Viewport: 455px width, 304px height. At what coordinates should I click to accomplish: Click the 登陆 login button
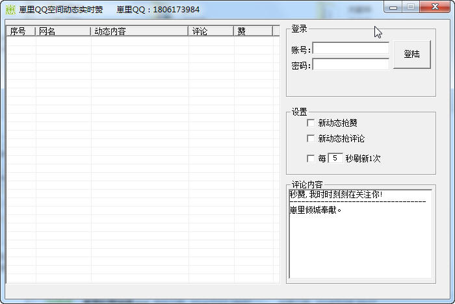tap(411, 55)
